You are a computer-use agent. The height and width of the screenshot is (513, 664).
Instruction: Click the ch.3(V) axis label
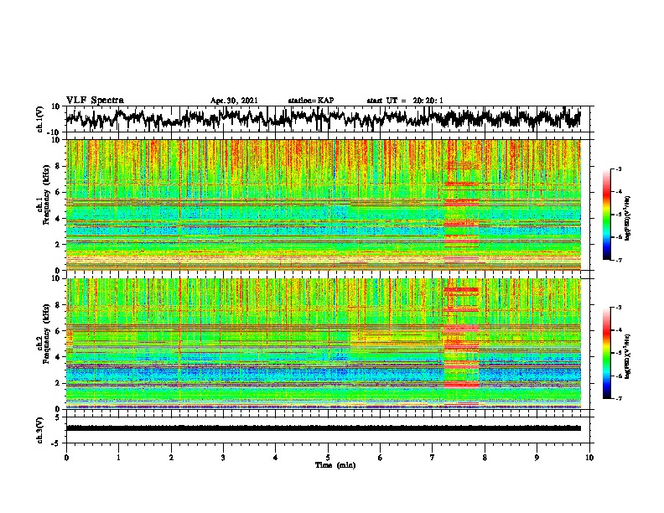point(40,430)
